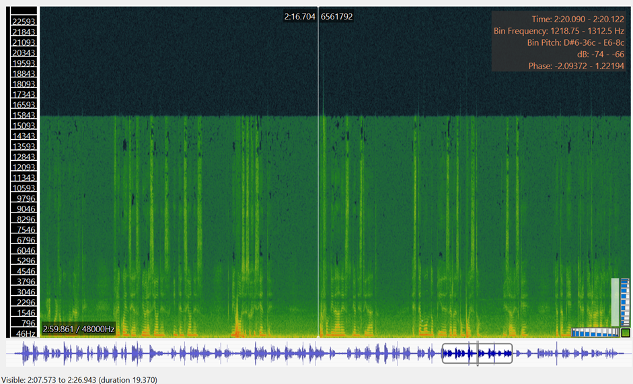Click the highlighted visible-region box in waveform overview
The image size is (633, 384).
point(477,353)
